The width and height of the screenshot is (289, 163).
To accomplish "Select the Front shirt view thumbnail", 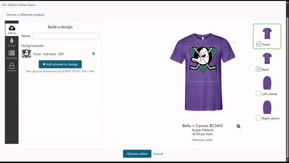I will pyautogui.click(x=267, y=33).
